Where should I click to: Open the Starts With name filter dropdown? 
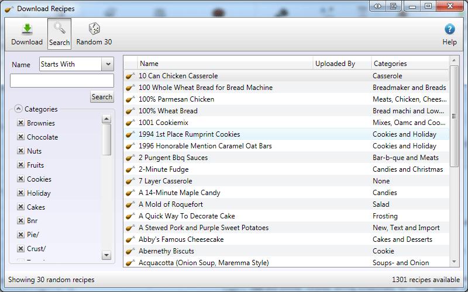pos(108,64)
